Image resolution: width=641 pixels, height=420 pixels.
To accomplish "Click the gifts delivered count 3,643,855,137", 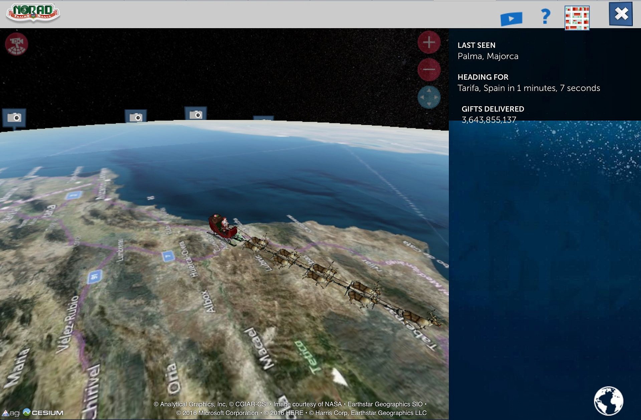I will [x=489, y=120].
